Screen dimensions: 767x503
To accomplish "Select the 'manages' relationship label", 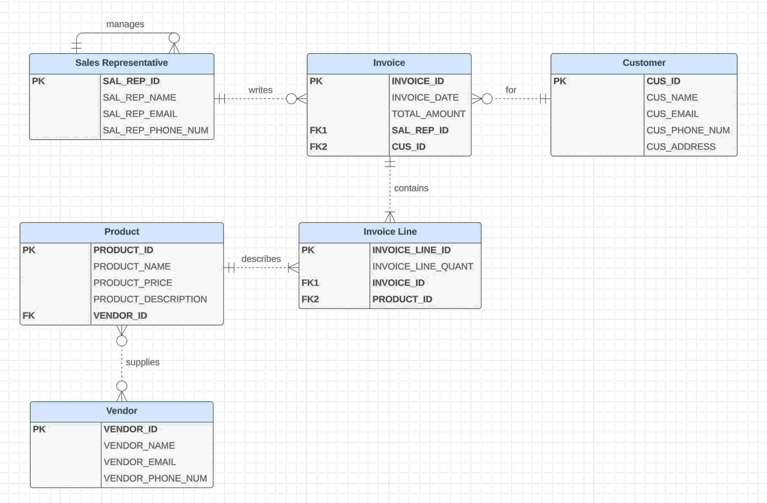I will click(125, 24).
